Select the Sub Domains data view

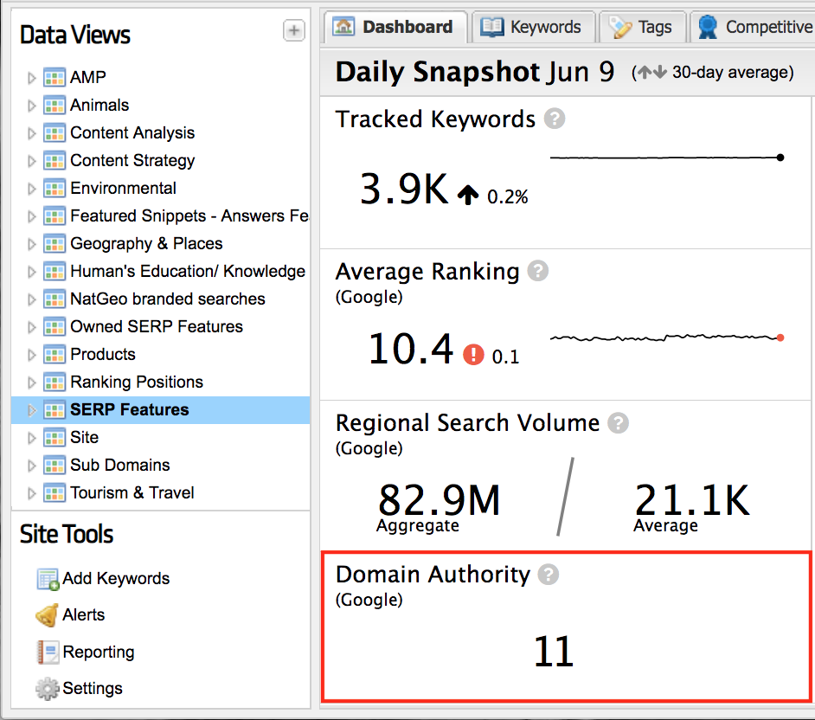119,465
